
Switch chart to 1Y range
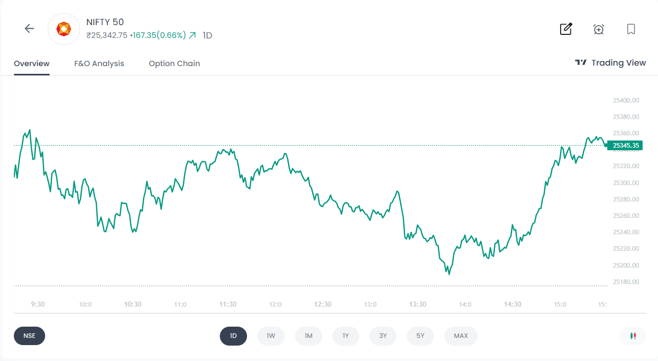(x=346, y=336)
